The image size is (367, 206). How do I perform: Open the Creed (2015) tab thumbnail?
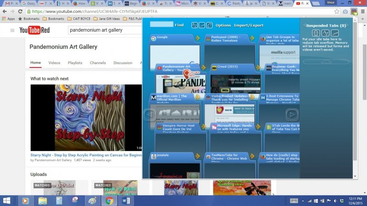(235, 84)
